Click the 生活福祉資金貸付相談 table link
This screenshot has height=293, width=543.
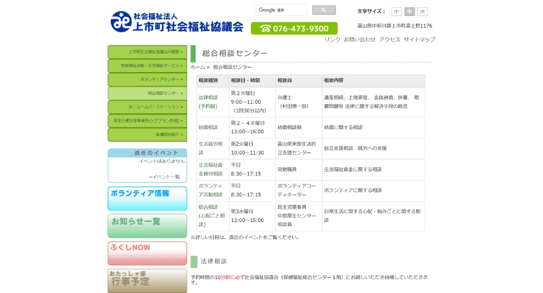(211, 169)
